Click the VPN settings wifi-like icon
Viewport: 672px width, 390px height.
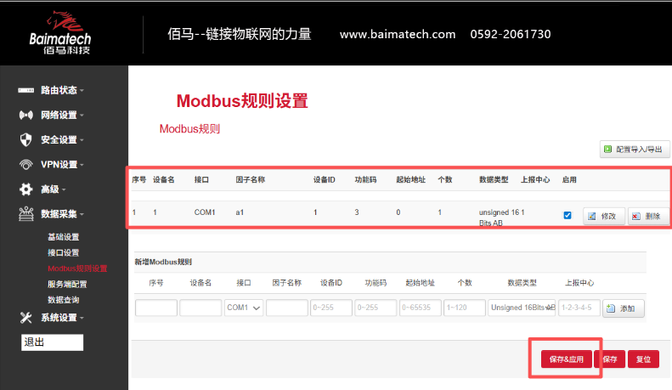point(25,165)
